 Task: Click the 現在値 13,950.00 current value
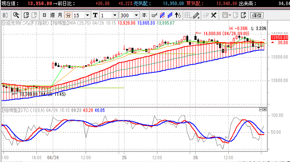pyautogui.click(x=40, y=3)
